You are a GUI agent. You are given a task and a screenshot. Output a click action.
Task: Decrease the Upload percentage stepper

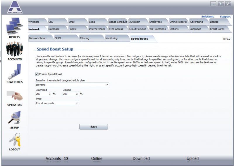point(77,95)
